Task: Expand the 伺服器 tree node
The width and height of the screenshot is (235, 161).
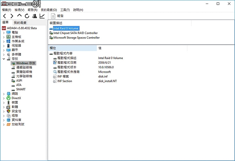Action: pyautogui.click(x=4, y=46)
